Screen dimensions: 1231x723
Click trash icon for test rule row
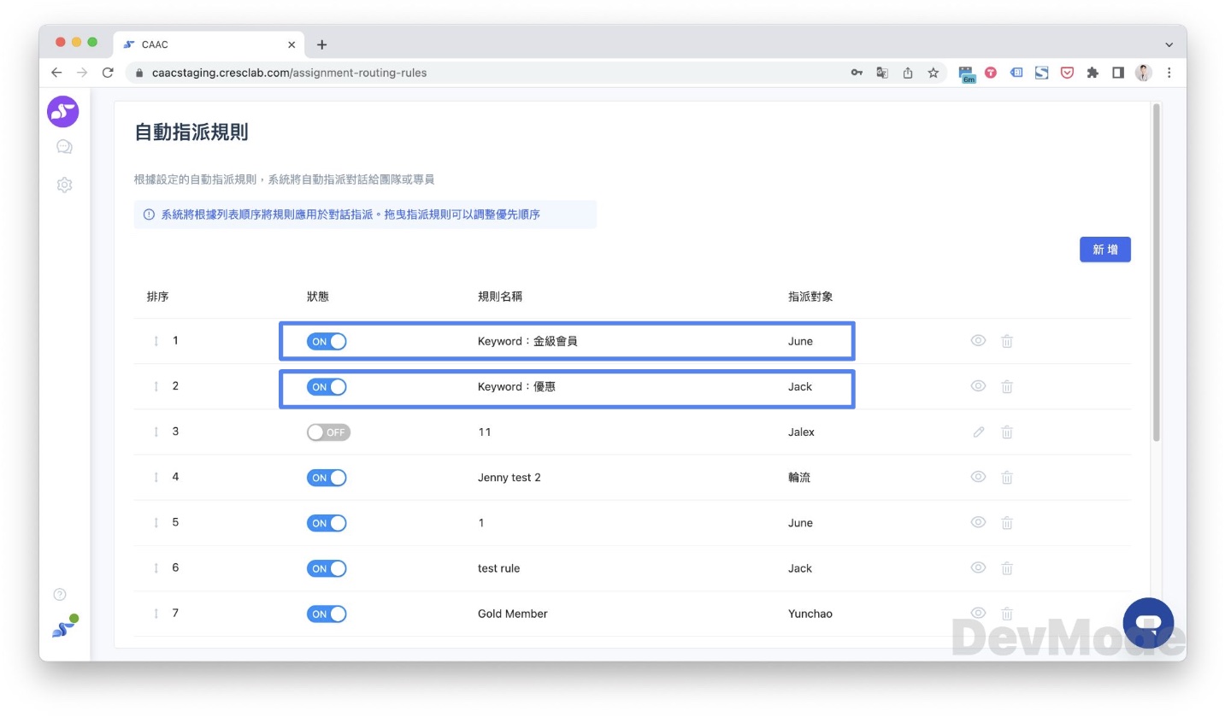(x=1007, y=568)
